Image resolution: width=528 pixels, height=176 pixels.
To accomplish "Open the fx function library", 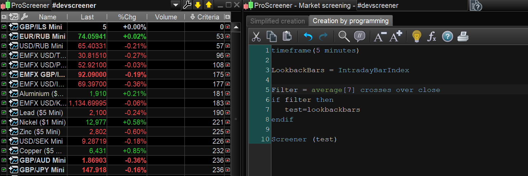I will [432, 36].
